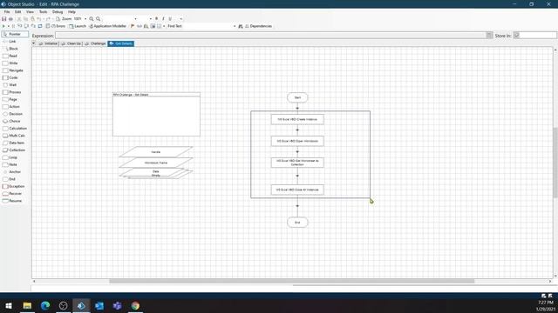Expand the Find Text dropdown arrow

click(x=235, y=26)
